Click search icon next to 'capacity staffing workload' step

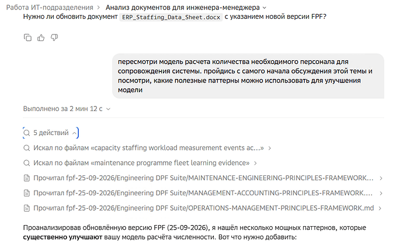27,148
